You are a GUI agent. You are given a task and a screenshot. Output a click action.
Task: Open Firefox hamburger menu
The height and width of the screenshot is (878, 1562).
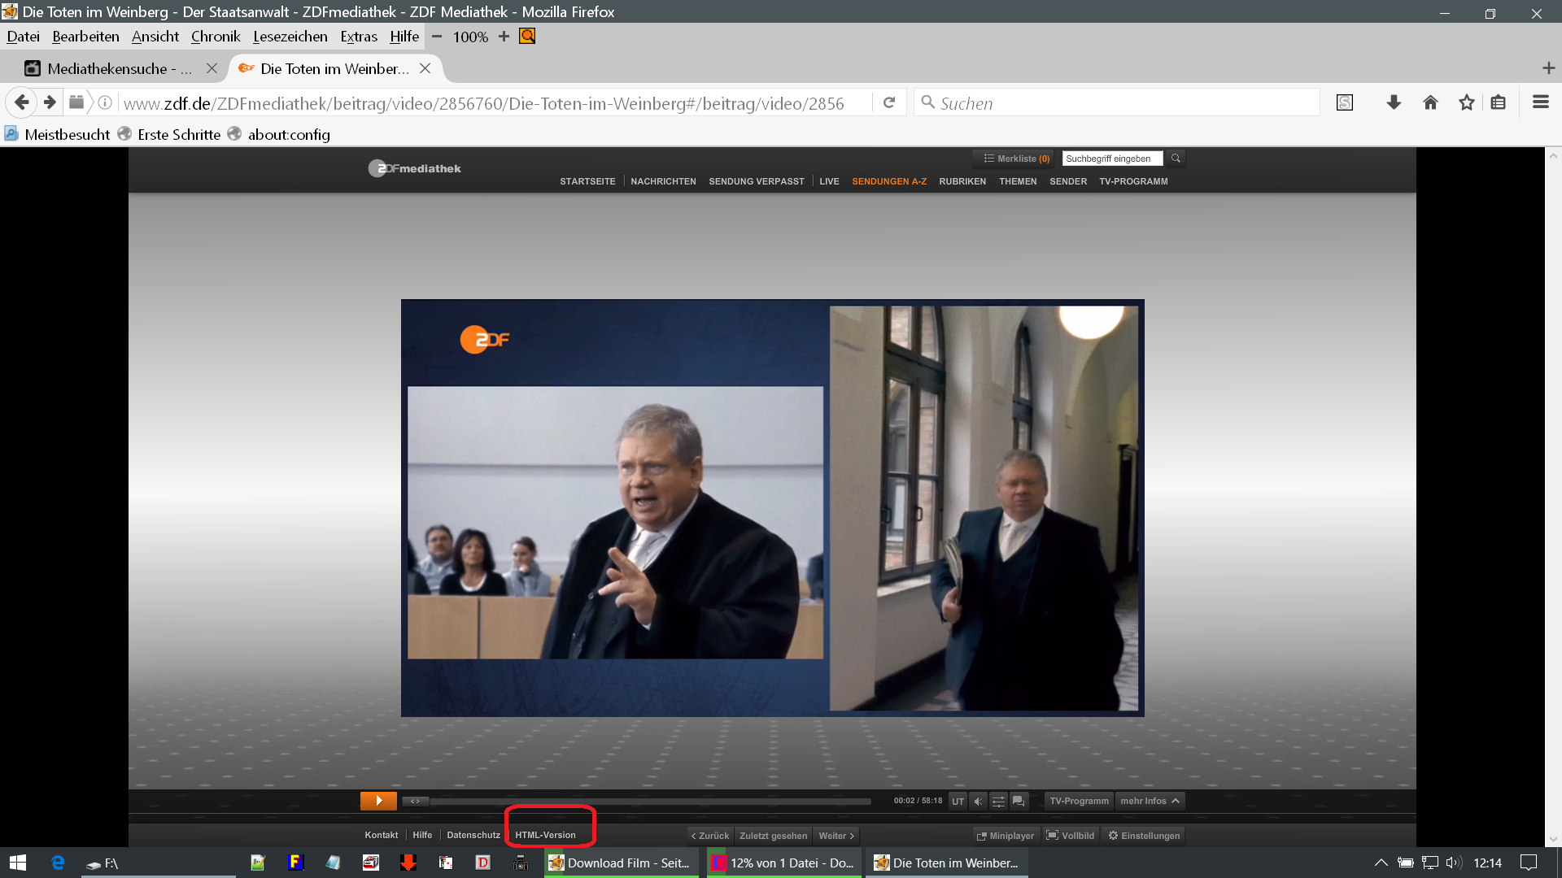click(x=1540, y=102)
